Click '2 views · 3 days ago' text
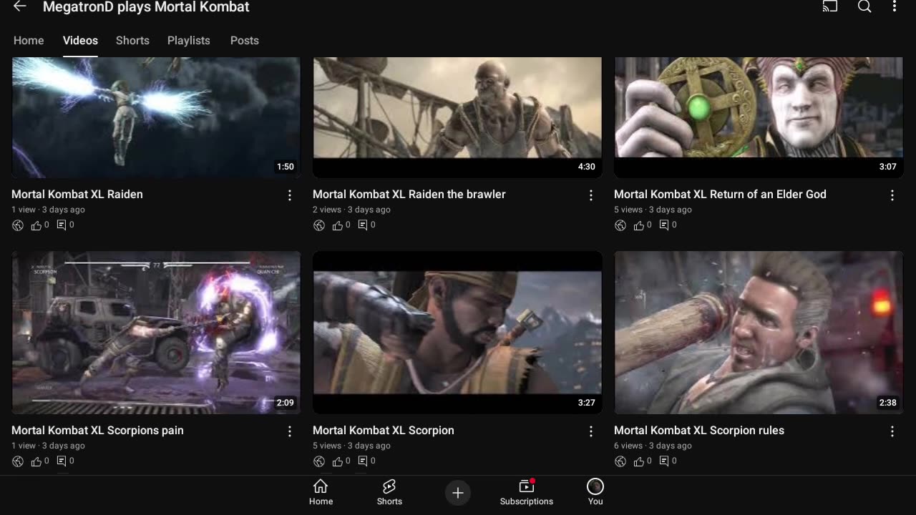 click(351, 210)
